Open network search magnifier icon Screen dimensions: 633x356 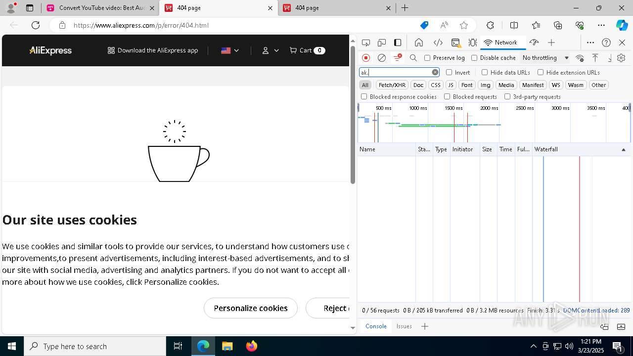tap(413, 58)
